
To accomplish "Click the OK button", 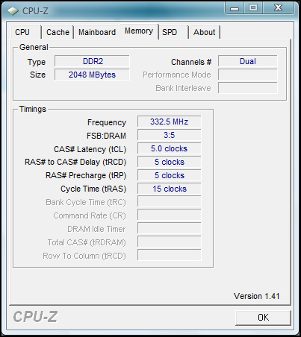I will [x=263, y=318].
